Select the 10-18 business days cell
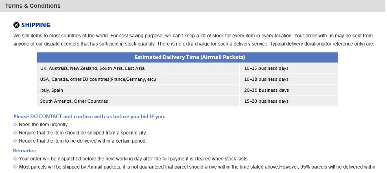The width and height of the screenshot is (387, 173). point(289,79)
